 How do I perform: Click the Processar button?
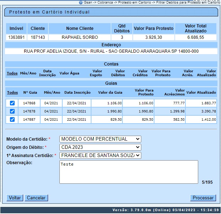point(203,198)
